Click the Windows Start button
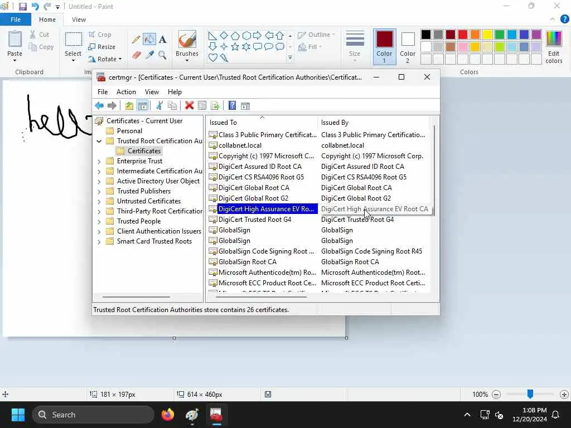This screenshot has height=428, width=571. coord(18,415)
